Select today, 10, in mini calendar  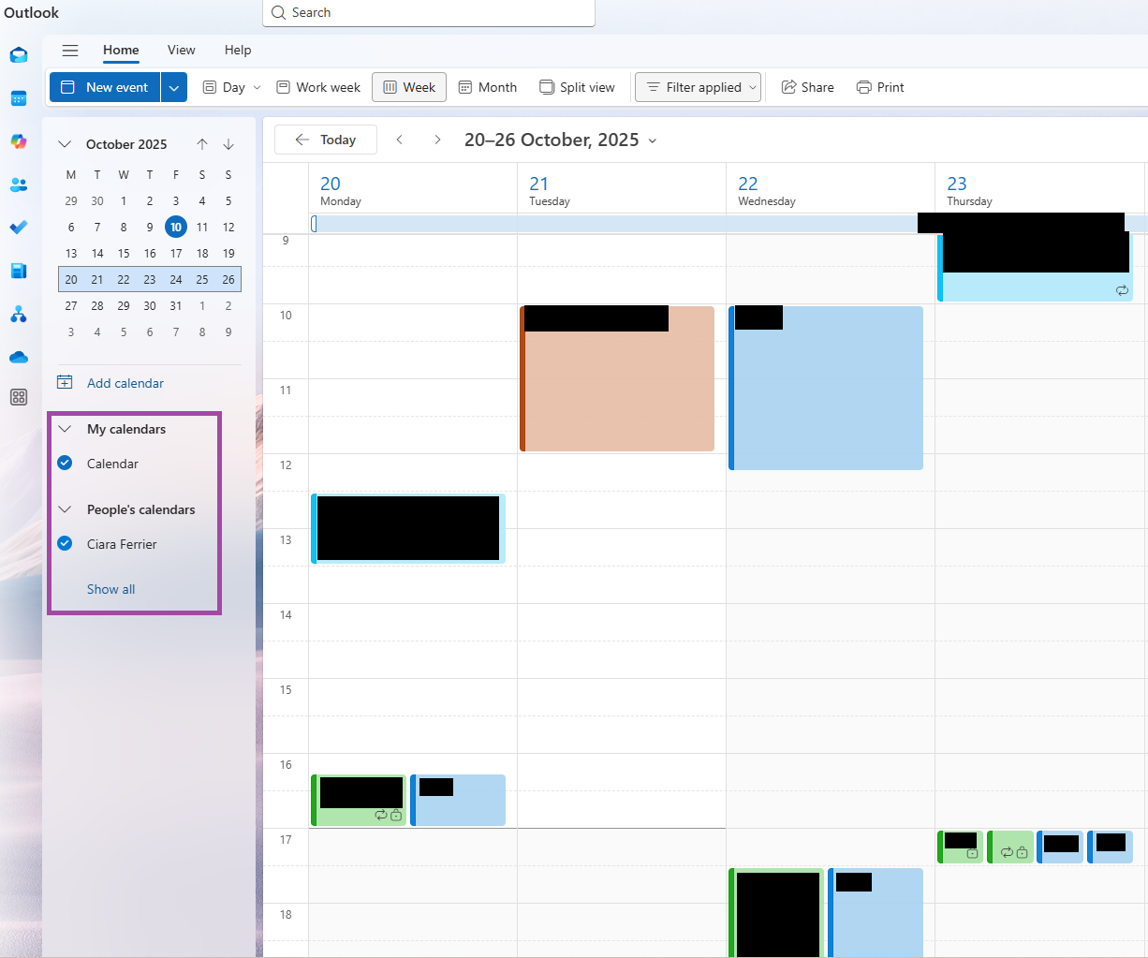[176, 227]
